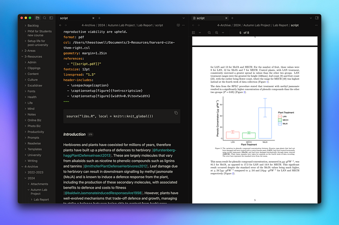339x225 pixels.
Task: Click Lab Report breadcrumb in PDF pane
Action: pos(281,25)
